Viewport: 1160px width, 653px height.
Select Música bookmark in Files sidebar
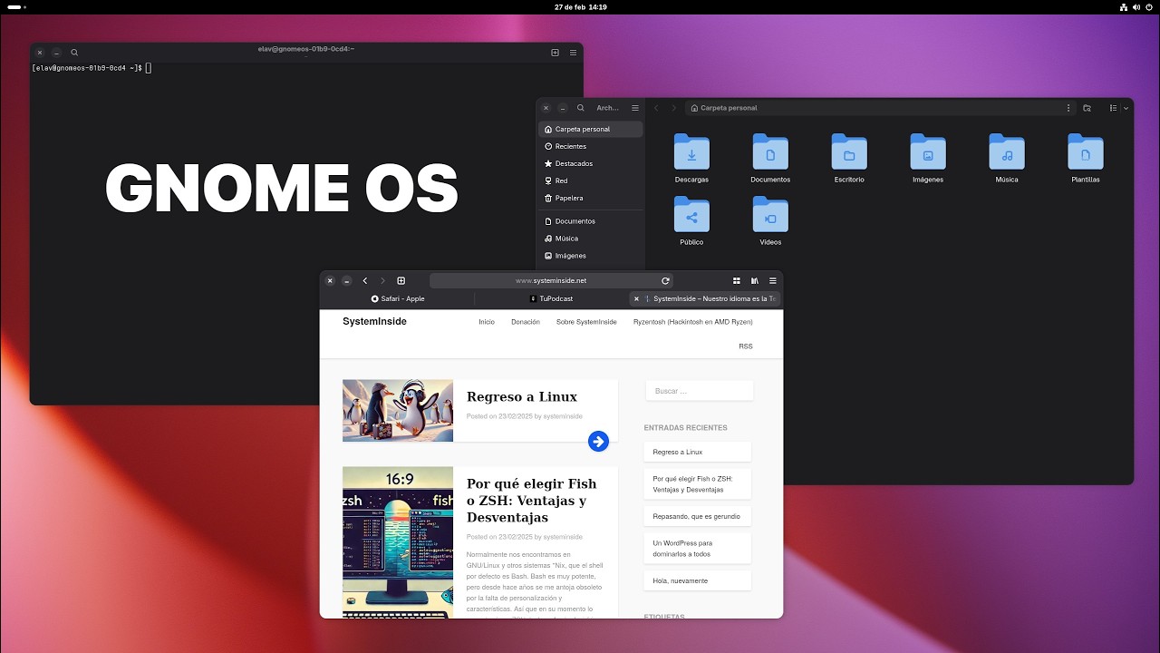590,239
